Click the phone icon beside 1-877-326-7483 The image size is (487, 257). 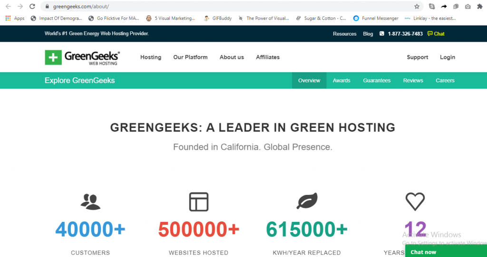(x=382, y=34)
